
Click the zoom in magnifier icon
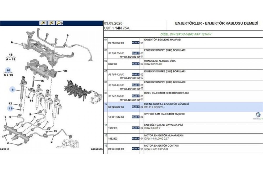[43, 23]
